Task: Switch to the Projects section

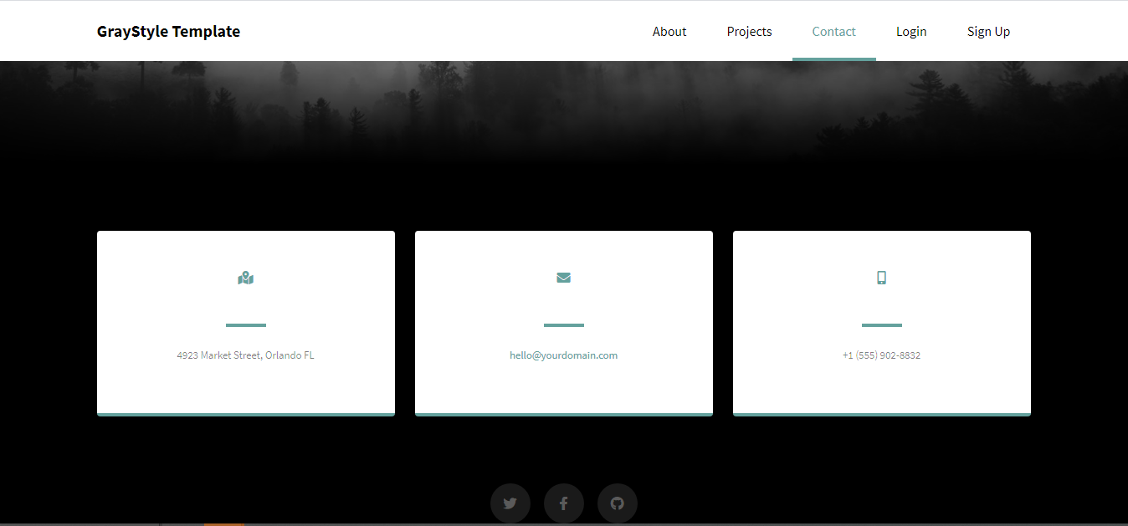Action: pos(749,31)
